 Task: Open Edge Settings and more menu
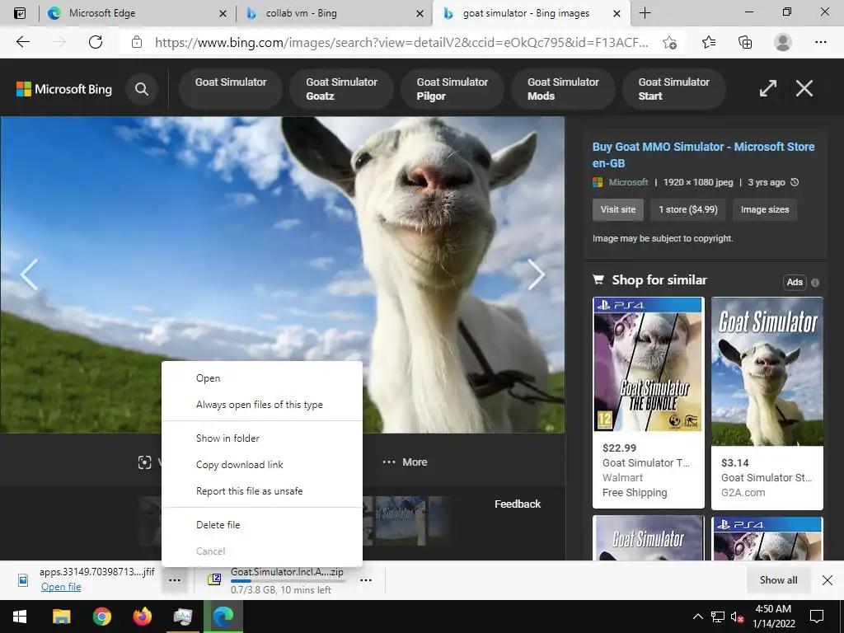point(820,42)
